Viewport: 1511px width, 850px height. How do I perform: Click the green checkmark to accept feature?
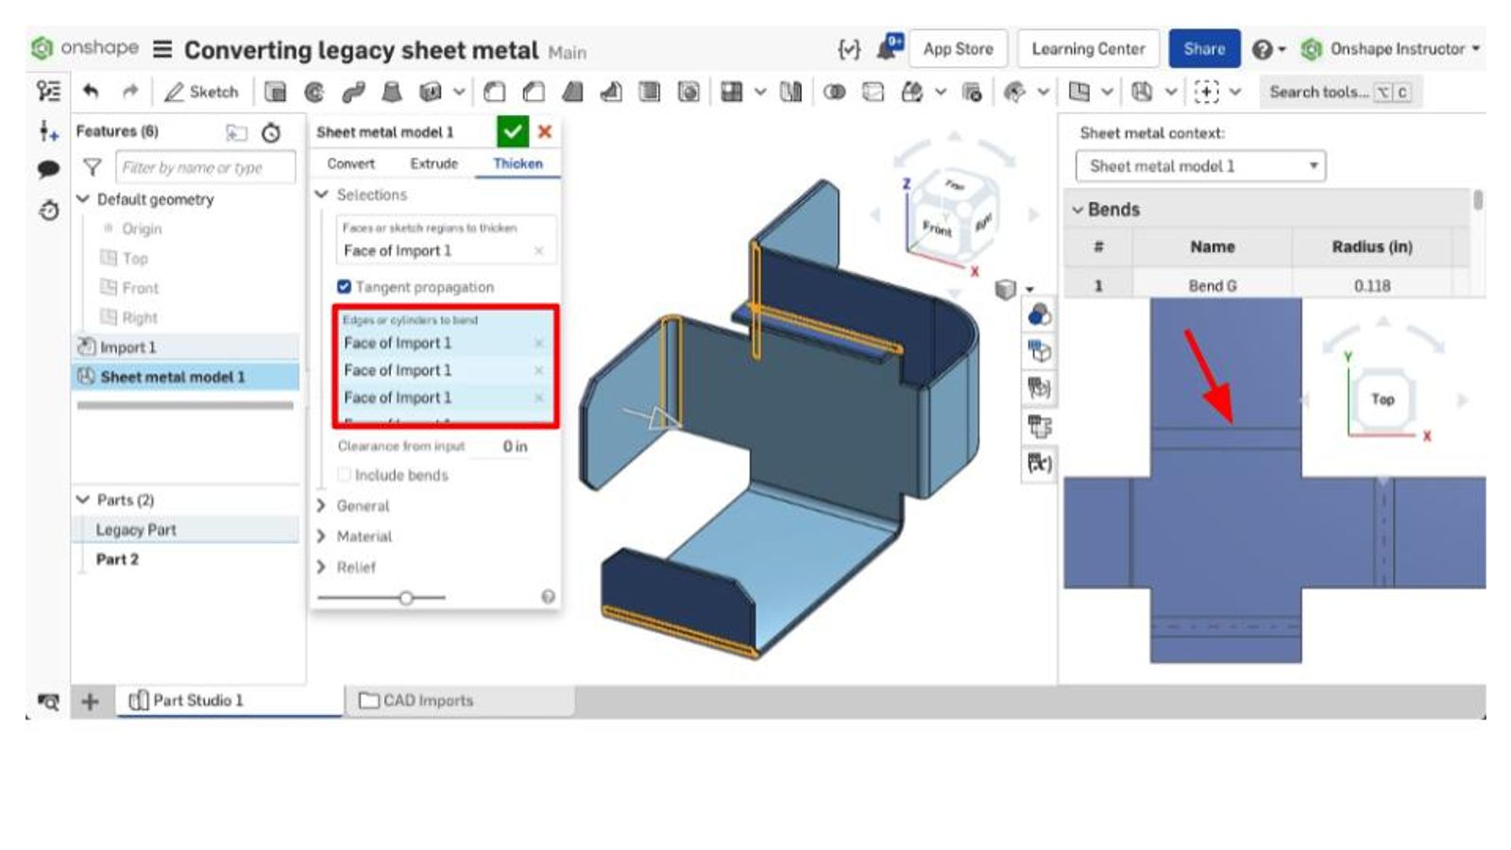tap(512, 132)
